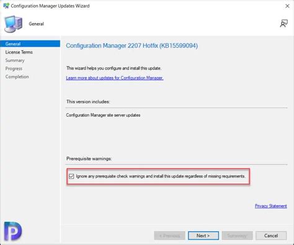Image resolution: width=294 pixels, height=245 pixels.
Task: Click the 'Prerequisite warnings:' label
Action: pos(89,159)
